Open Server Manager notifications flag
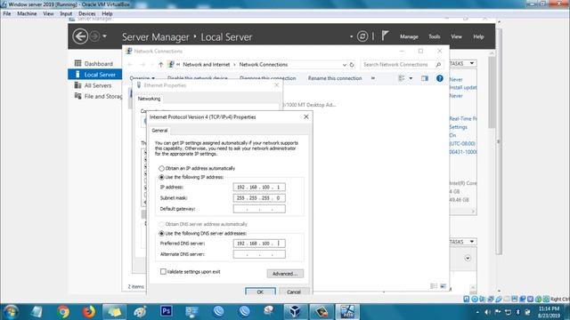Screen dimensions: 570x320 coord(385,36)
